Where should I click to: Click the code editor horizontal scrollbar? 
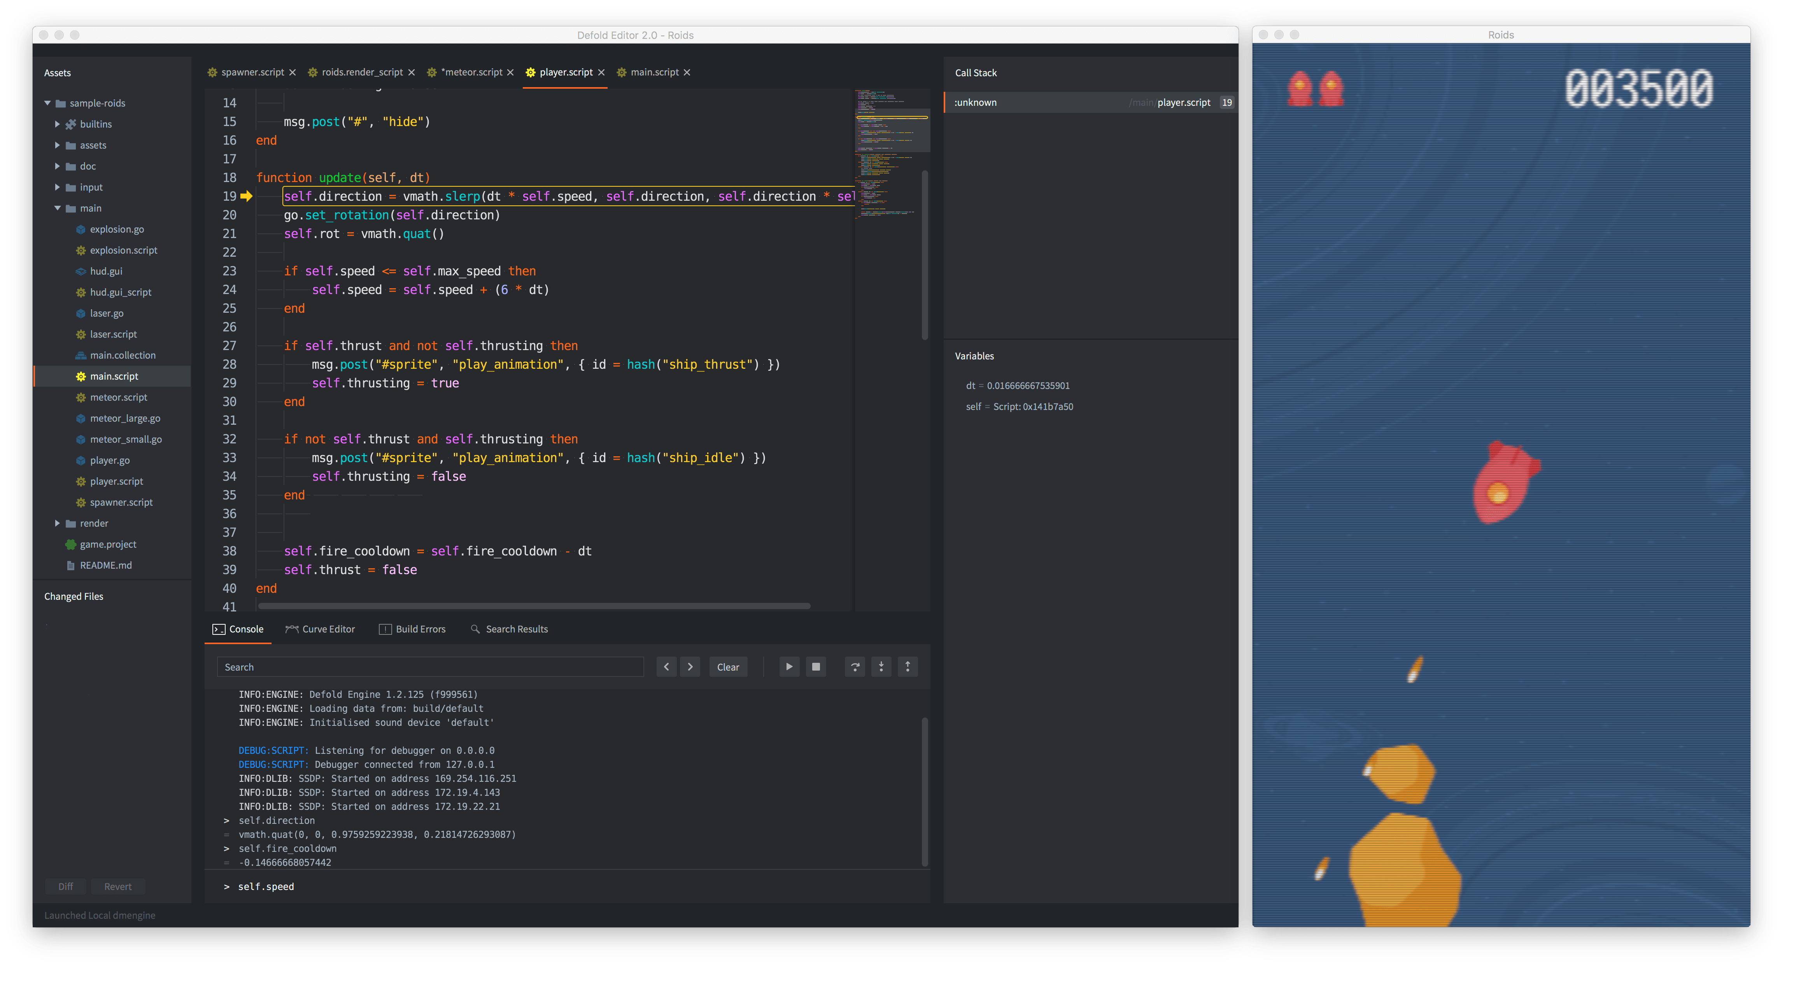coord(534,606)
